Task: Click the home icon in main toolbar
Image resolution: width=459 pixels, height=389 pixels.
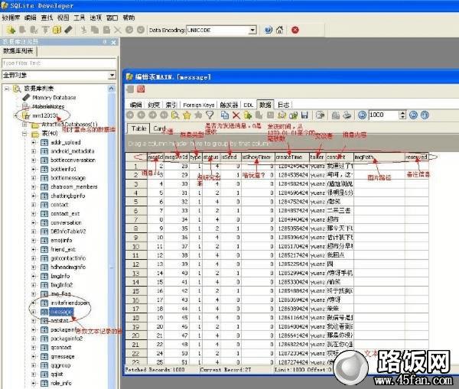Action: point(280,30)
